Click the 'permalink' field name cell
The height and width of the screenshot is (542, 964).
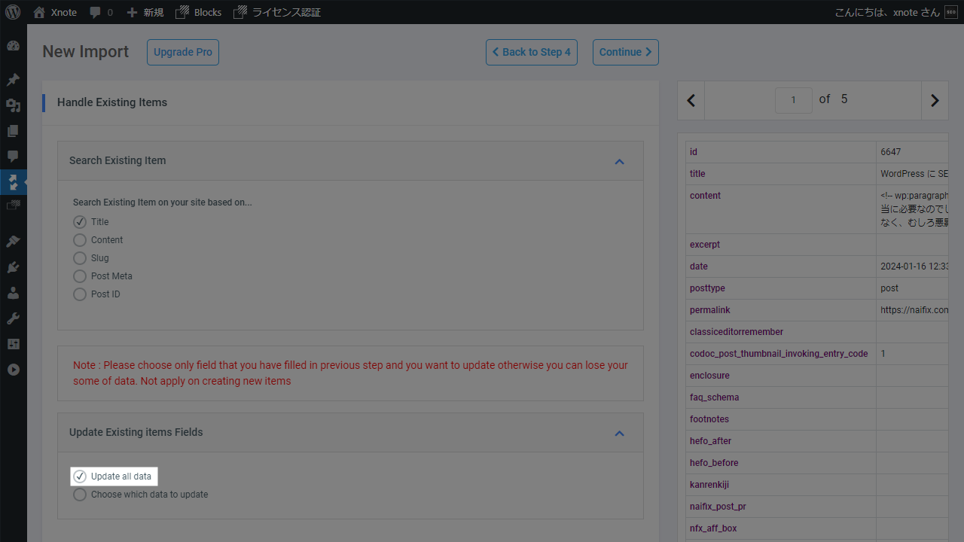pos(781,310)
